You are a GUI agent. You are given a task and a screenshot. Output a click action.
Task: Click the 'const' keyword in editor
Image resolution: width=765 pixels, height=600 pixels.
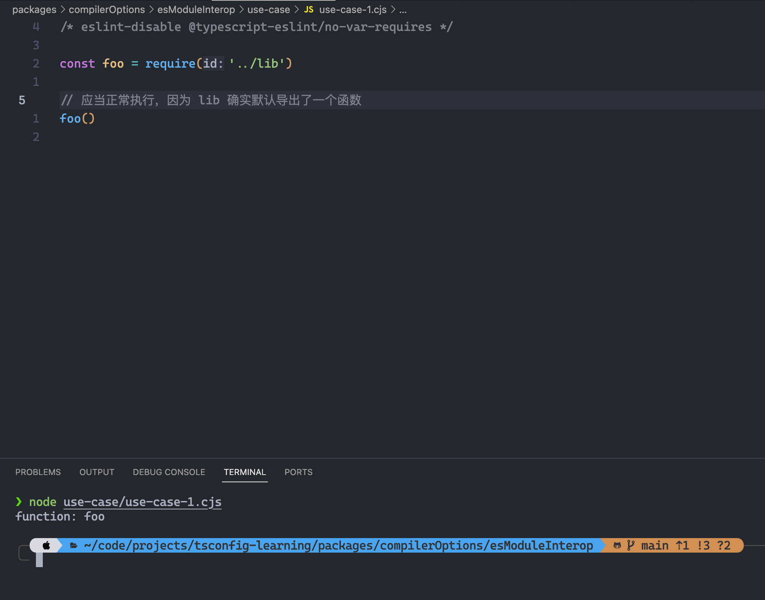pos(77,63)
